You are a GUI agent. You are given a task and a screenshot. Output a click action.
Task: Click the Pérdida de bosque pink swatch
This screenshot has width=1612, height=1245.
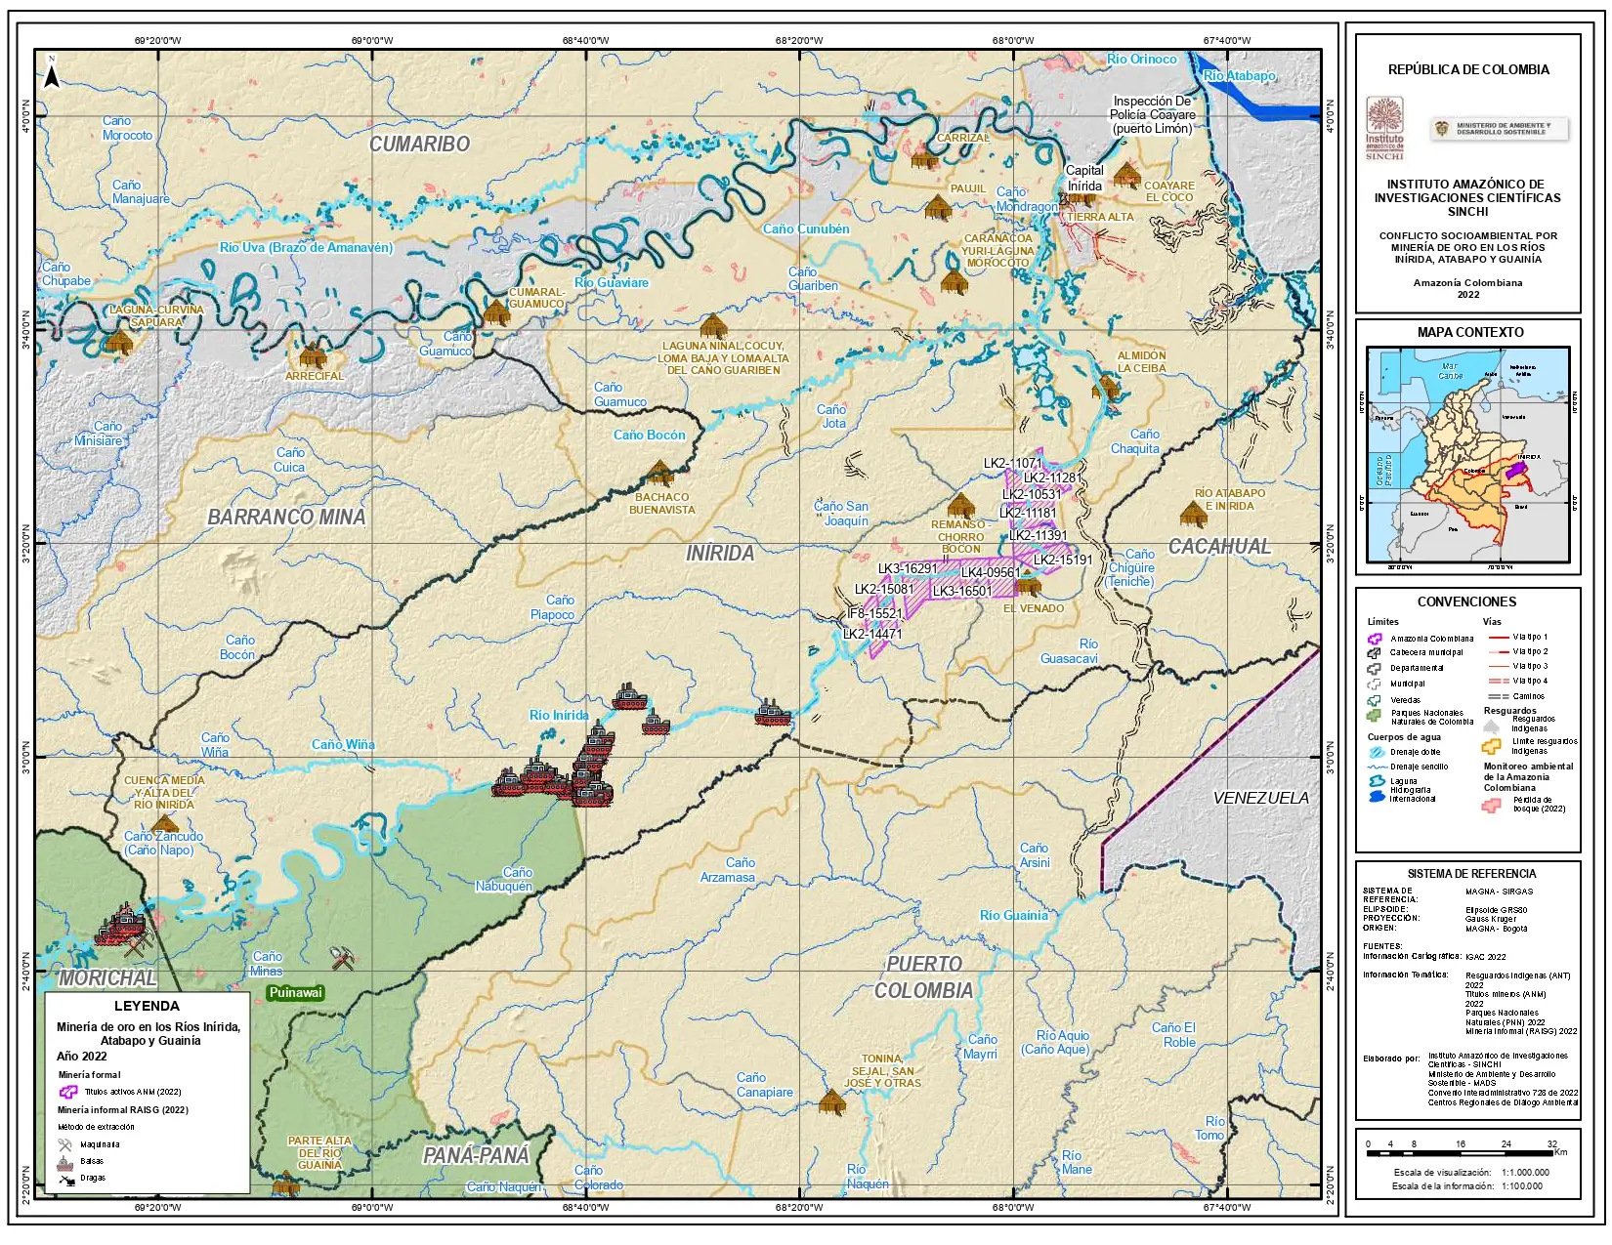pos(1491,805)
